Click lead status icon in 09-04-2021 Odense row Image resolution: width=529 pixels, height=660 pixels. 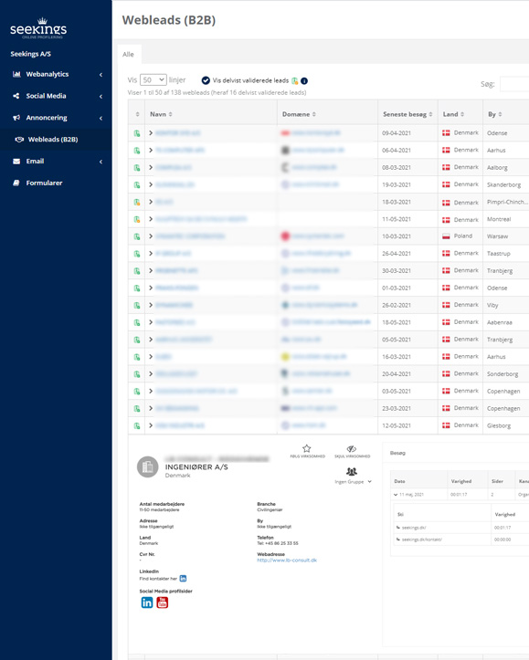pyautogui.click(x=137, y=133)
